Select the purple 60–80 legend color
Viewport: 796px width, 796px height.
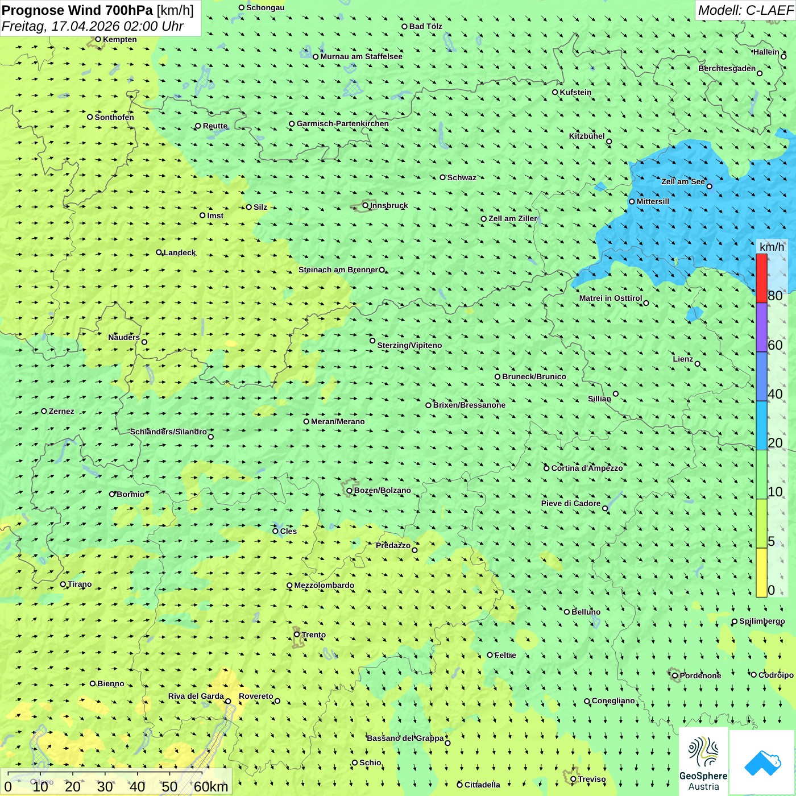[761, 327]
